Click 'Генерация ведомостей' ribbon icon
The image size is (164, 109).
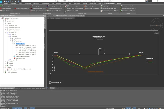[128, 6]
